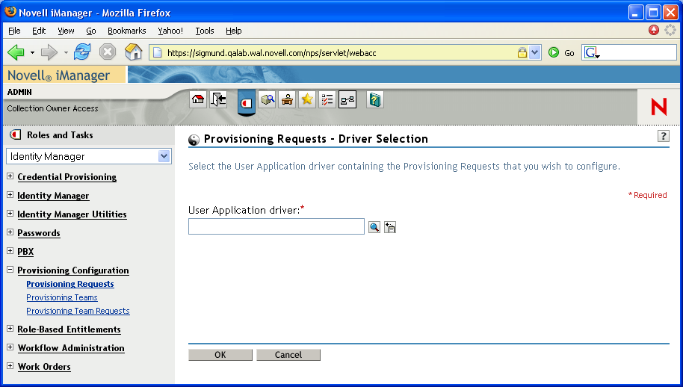Click the iManager Home icon

click(x=198, y=99)
